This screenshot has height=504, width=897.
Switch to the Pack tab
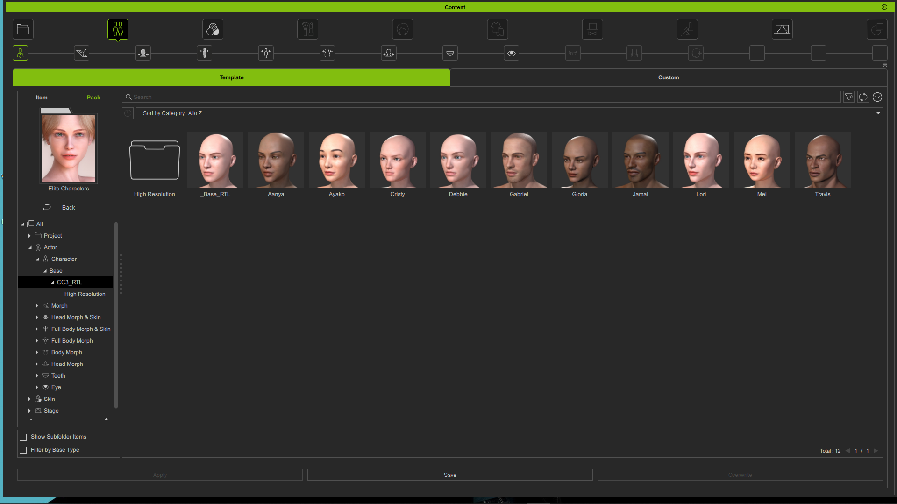[93, 98]
